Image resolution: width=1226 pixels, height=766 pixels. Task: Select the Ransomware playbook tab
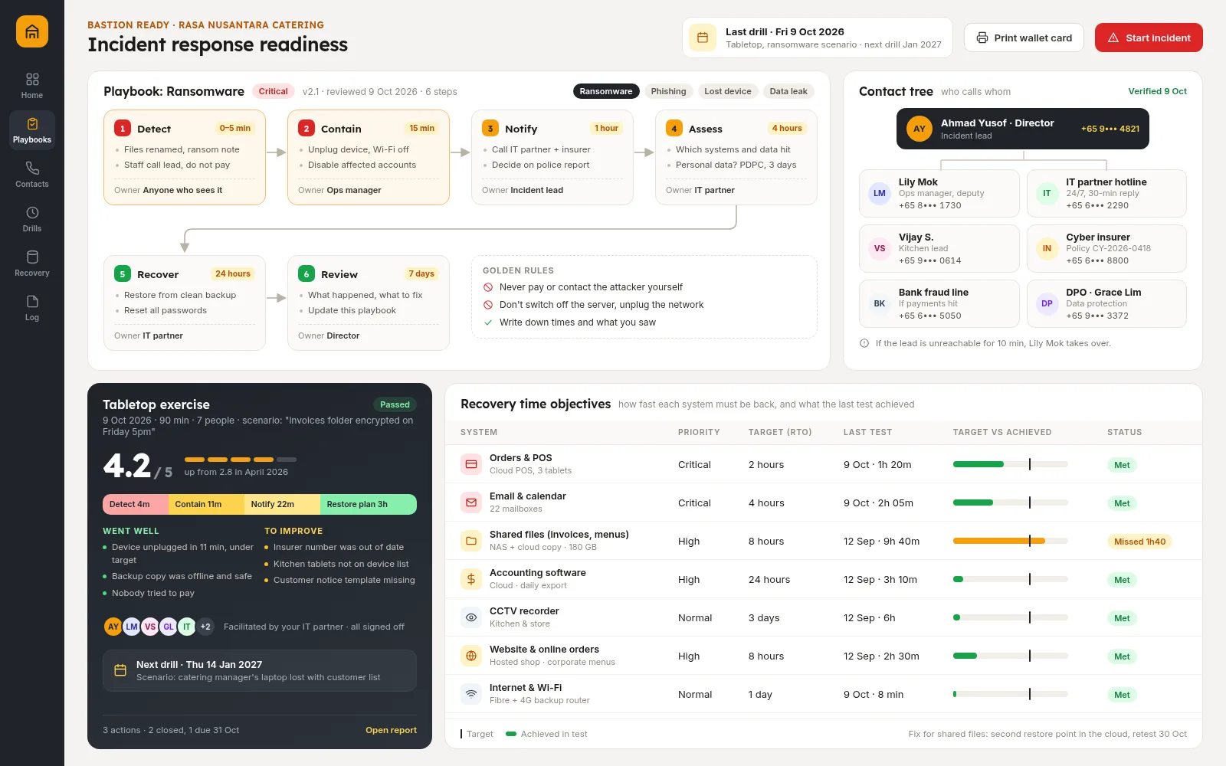pos(606,91)
